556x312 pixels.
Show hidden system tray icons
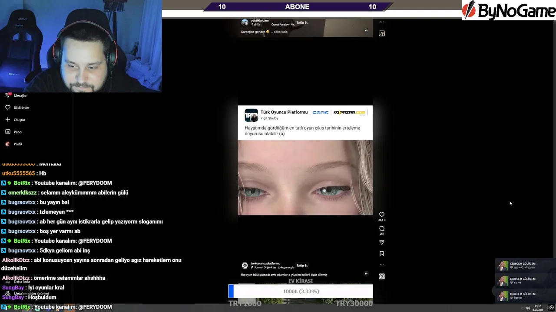click(x=522, y=308)
